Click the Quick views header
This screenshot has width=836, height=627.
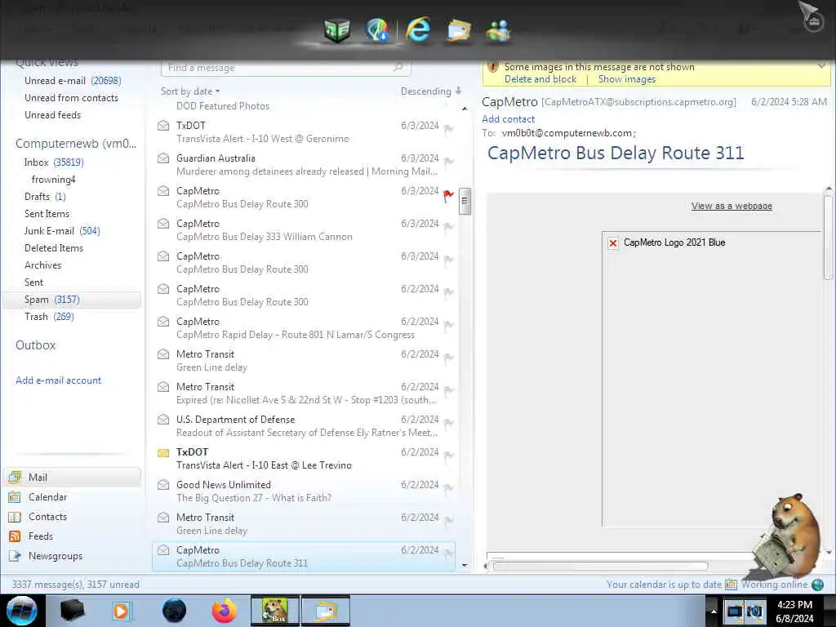pos(47,62)
